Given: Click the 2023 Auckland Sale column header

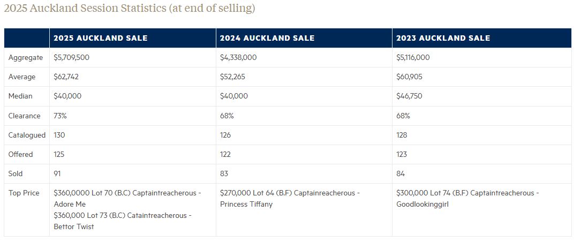Looking at the screenshot, I should 443,38.
